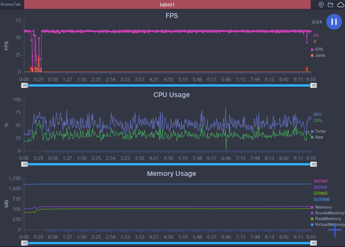Screen dimensions: 345x247
Task: Click the blue plus icon
Action: [335, 230]
